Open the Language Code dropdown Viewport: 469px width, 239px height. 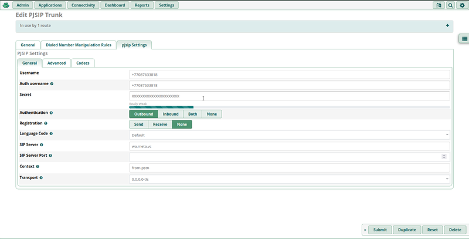289,134
